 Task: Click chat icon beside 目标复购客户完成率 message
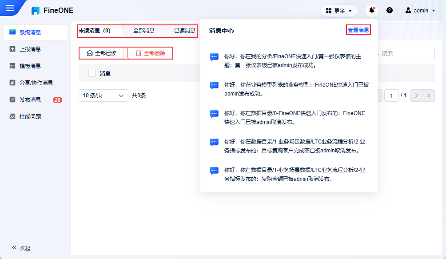tap(214, 142)
